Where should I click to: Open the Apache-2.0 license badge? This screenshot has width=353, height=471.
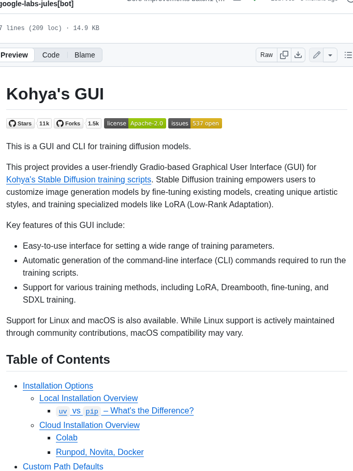135,123
